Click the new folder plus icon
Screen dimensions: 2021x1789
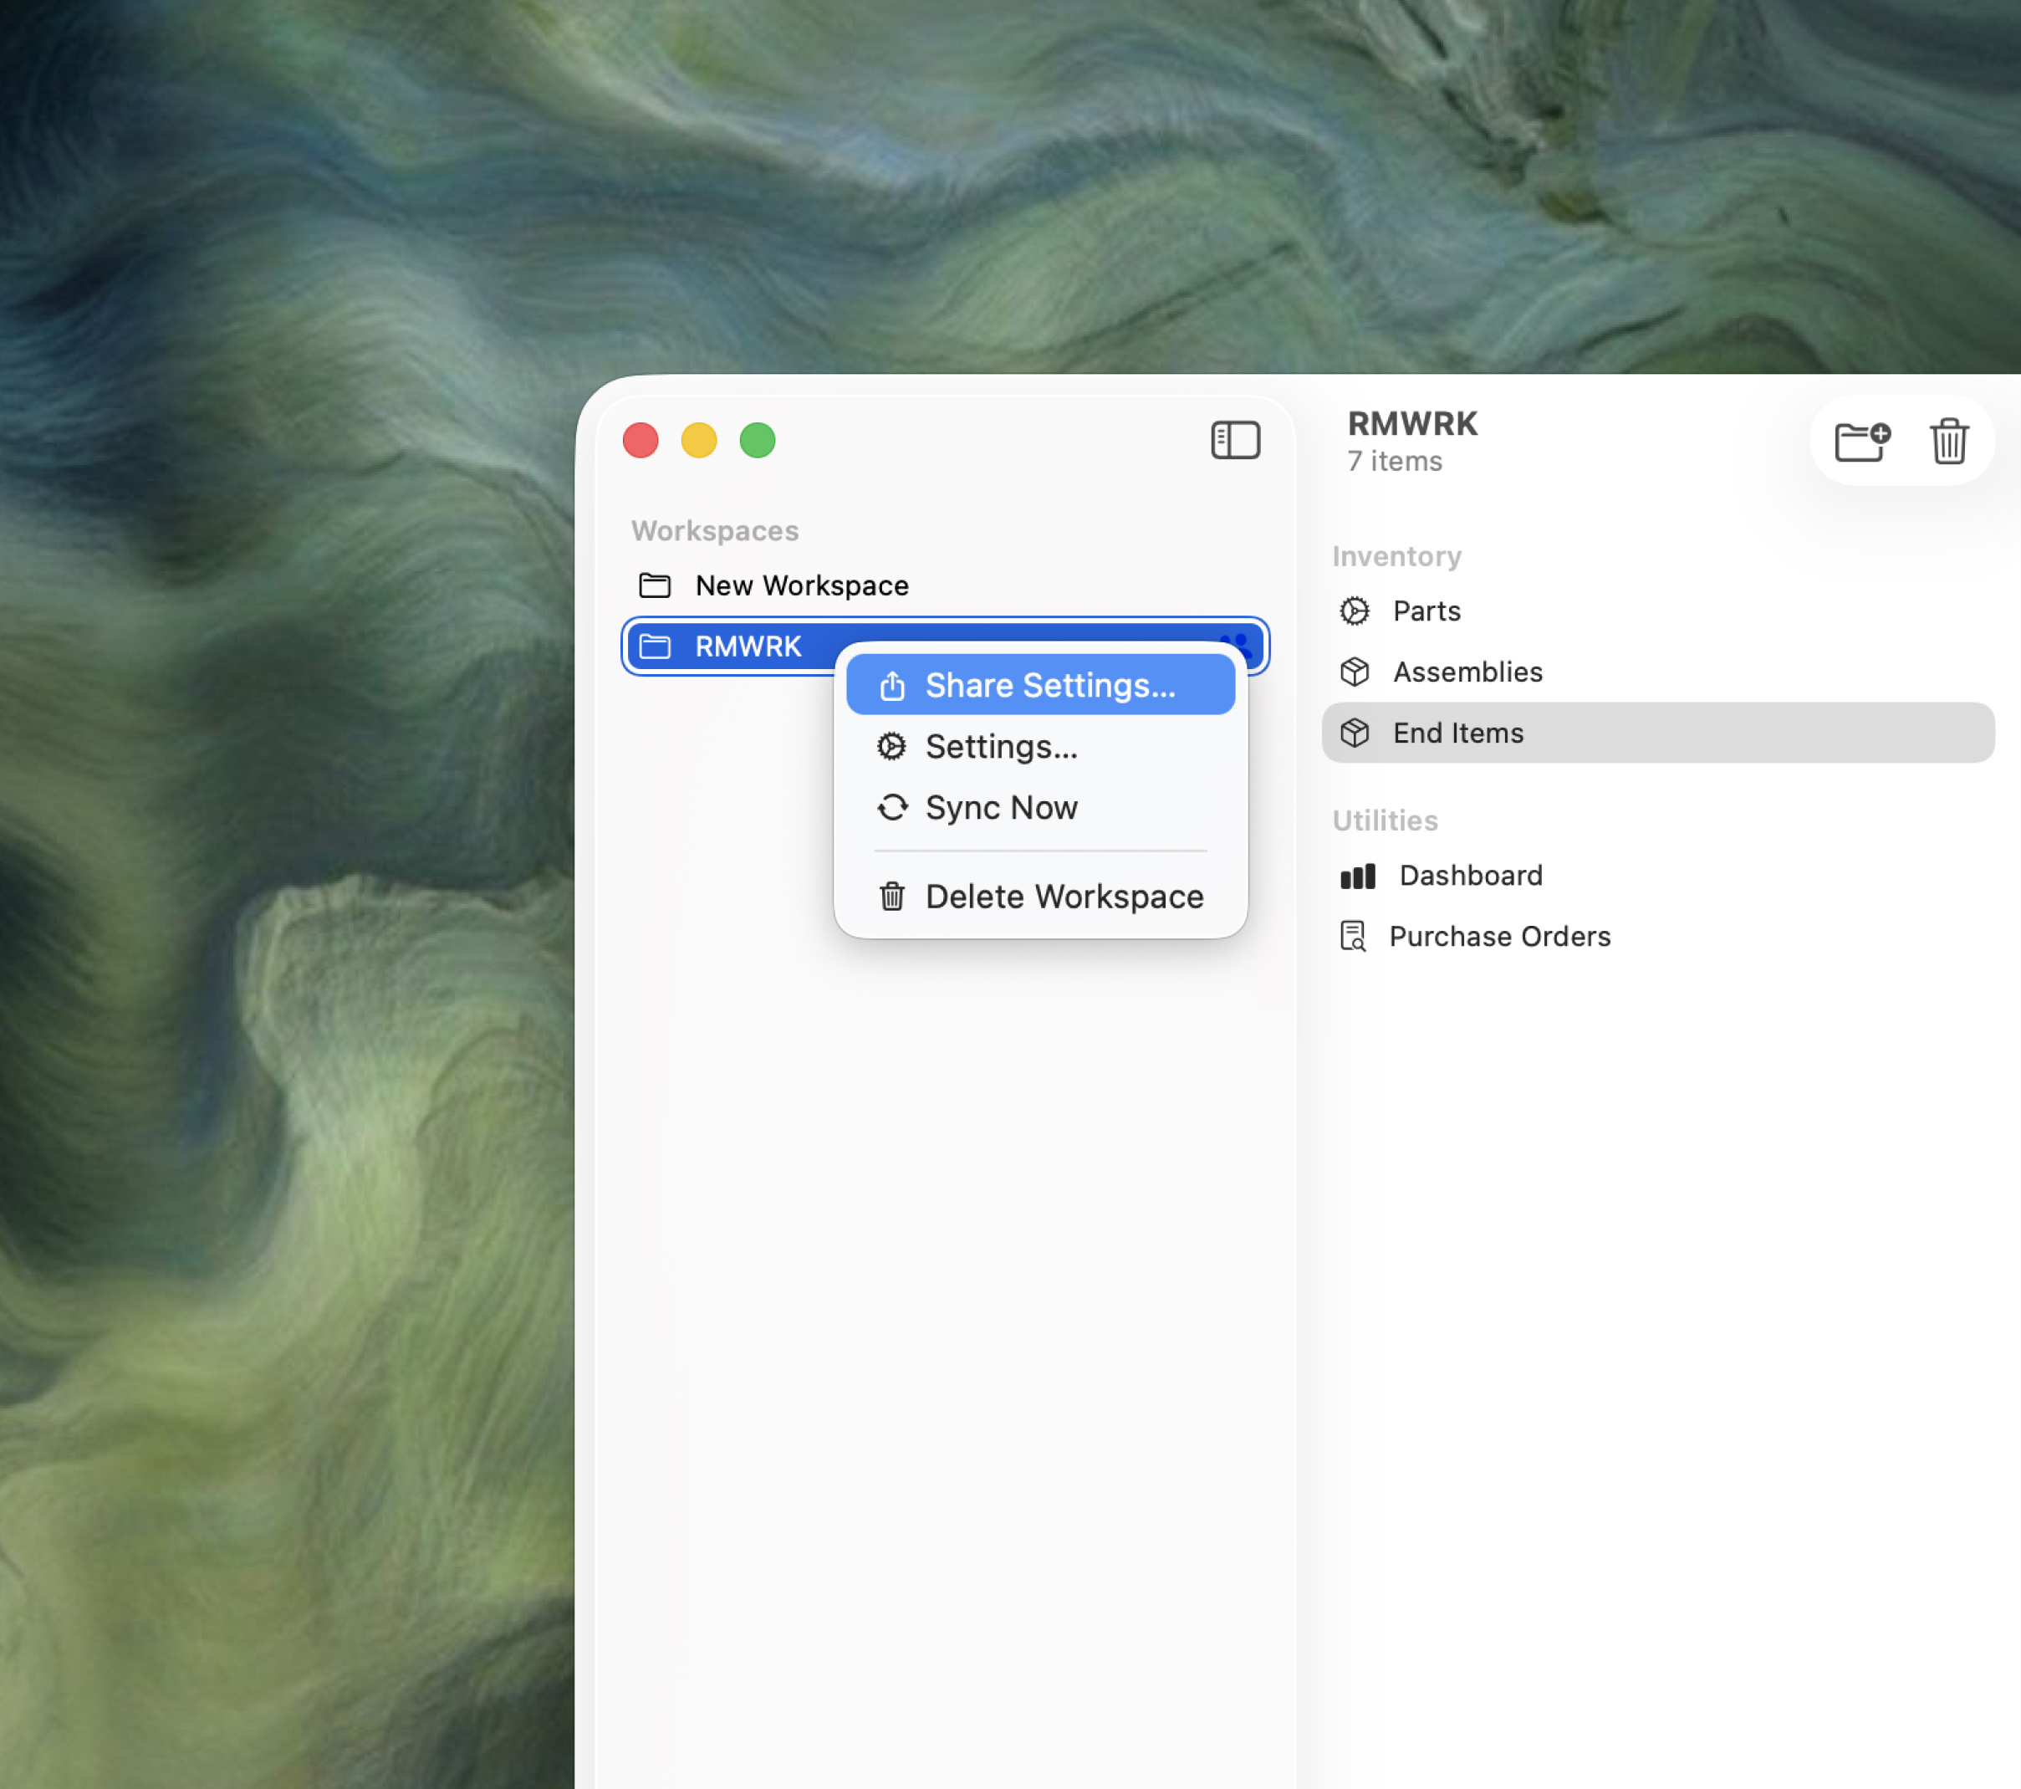[1862, 441]
